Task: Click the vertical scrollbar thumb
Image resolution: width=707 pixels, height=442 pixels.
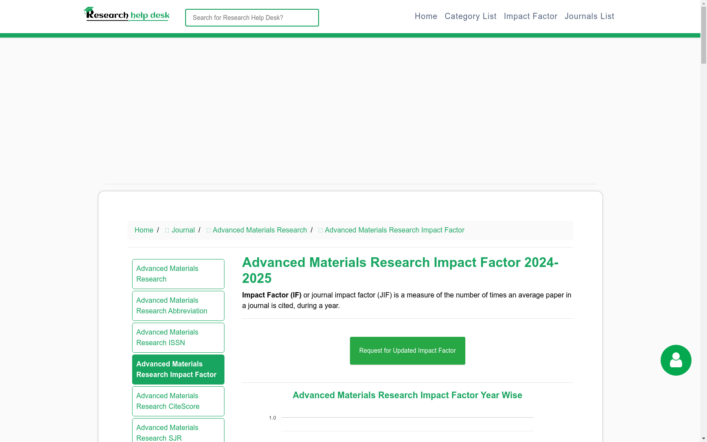Action: pyautogui.click(x=703, y=35)
